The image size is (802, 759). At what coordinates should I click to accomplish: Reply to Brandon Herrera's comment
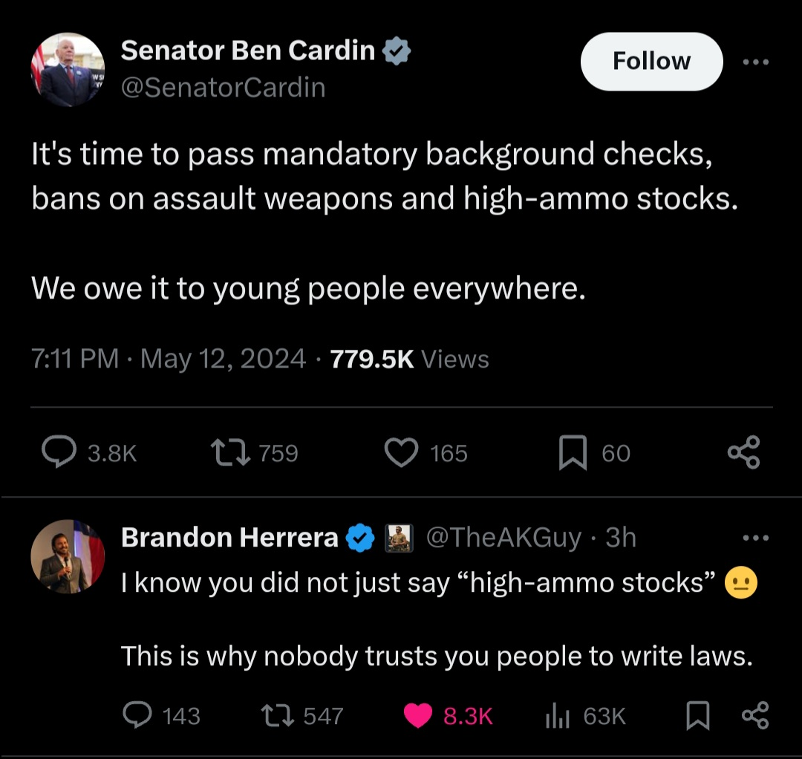tap(137, 714)
